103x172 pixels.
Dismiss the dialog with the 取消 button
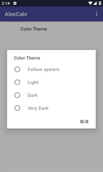84,122
